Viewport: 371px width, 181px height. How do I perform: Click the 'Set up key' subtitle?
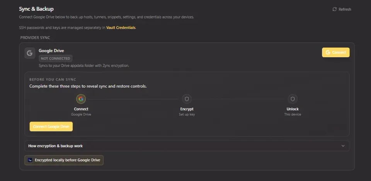pyautogui.click(x=187, y=114)
